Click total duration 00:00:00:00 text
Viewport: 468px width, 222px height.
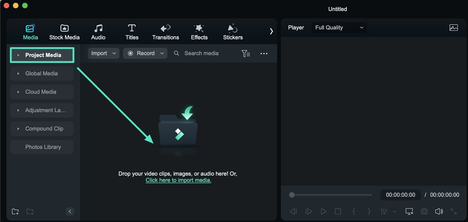(445, 195)
